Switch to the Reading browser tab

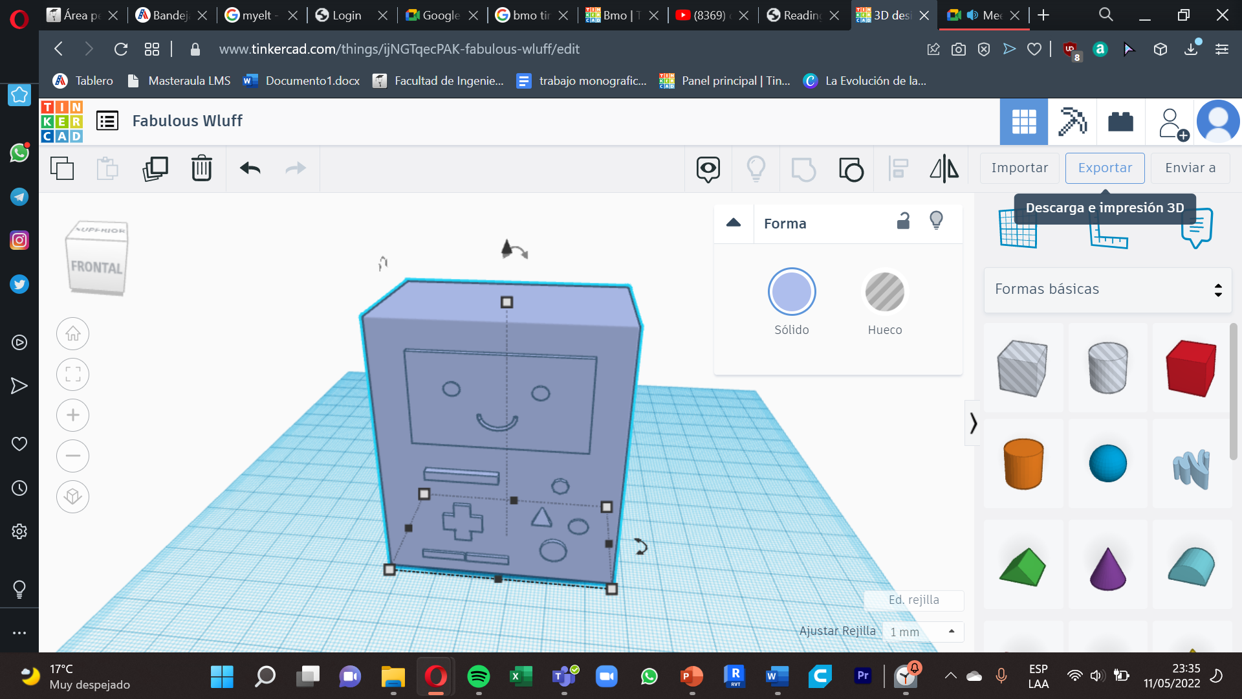pyautogui.click(x=803, y=15)
